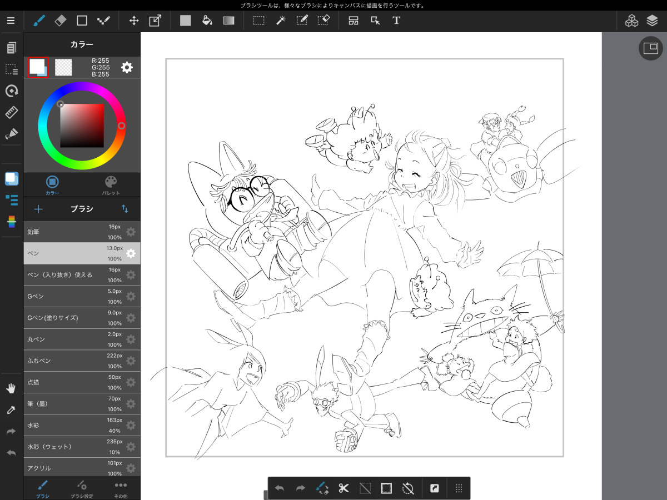Click the scissors cut shortcut icon
The image size is (667, 500).
pos(344,488)
